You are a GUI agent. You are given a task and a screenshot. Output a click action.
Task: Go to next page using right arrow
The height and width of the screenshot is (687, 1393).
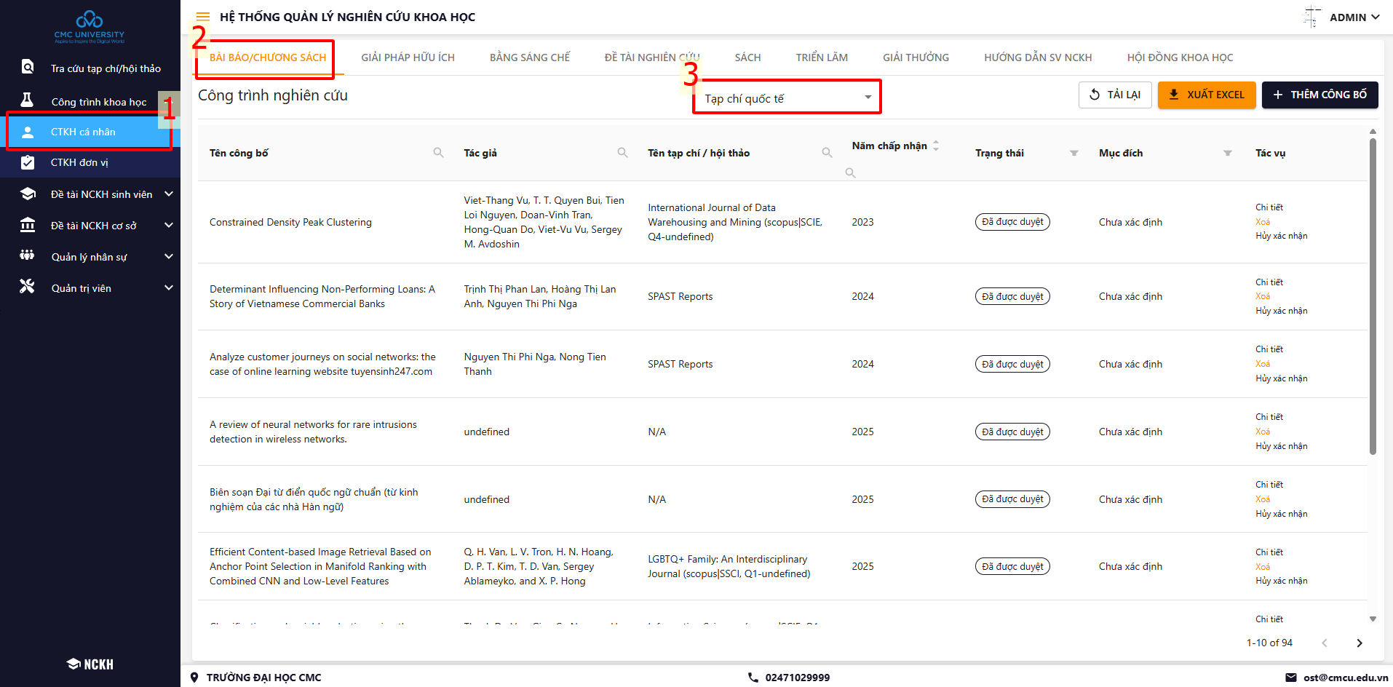click(1359, 643)
